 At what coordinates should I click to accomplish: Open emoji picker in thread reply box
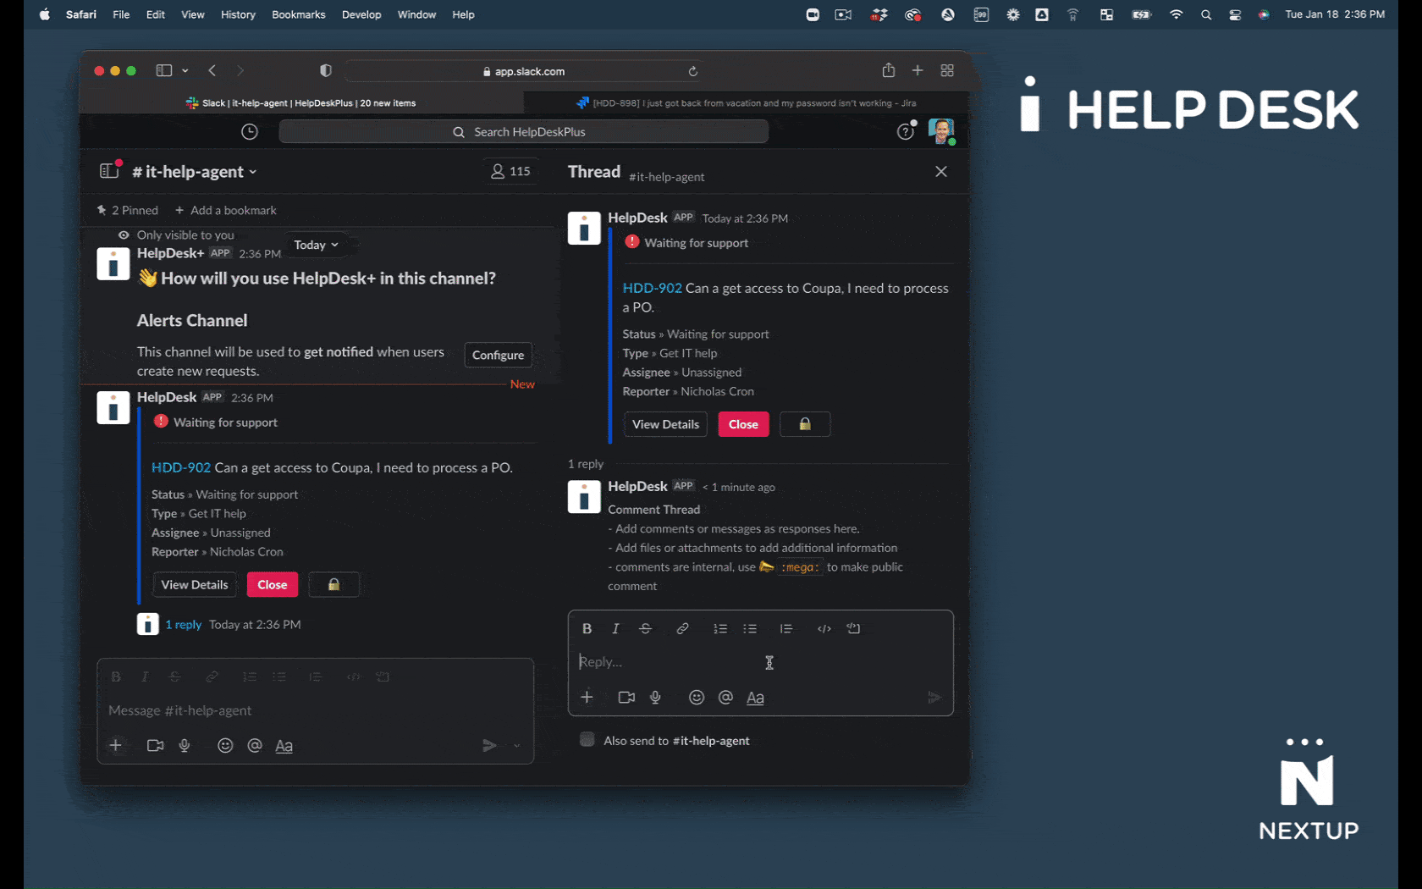pos(697,697)
